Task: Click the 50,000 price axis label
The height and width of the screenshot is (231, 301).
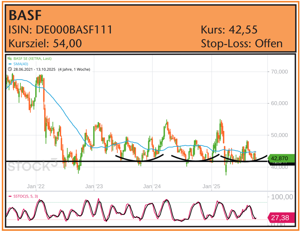Action: [x=279, y=135]
